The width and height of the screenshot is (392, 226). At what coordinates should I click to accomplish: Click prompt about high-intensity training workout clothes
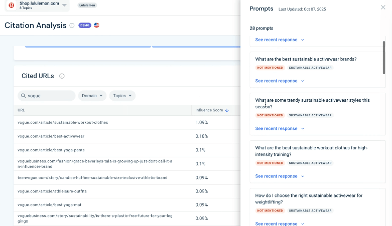[312, 151]
